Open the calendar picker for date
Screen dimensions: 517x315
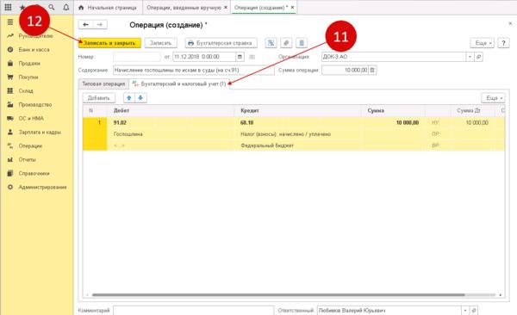(240, 57)
